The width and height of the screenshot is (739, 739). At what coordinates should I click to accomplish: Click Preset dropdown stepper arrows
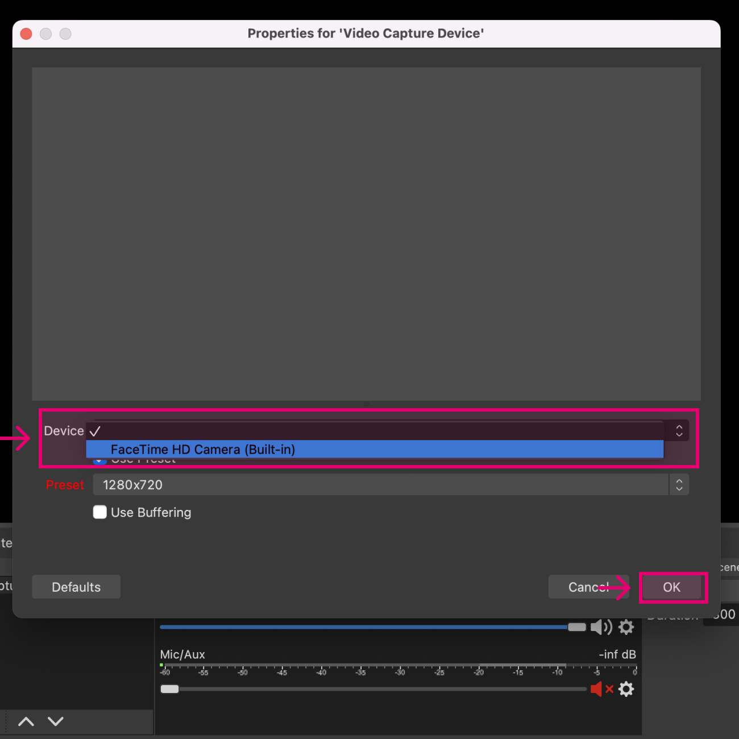coord(679,485)
